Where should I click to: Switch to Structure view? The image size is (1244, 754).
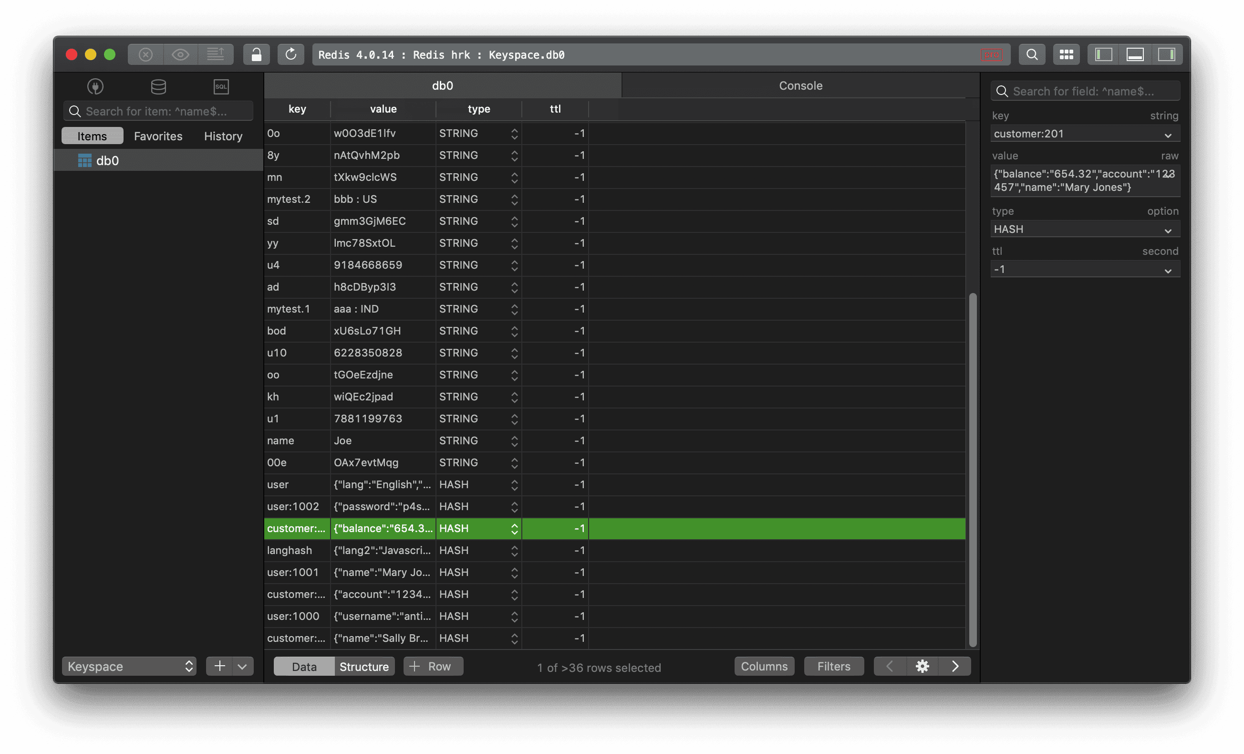coord(364,666)
